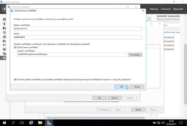187x126 pixels.
Task: Open Zobrazení menu in Server Manager
Action: [x=166, y=9]
